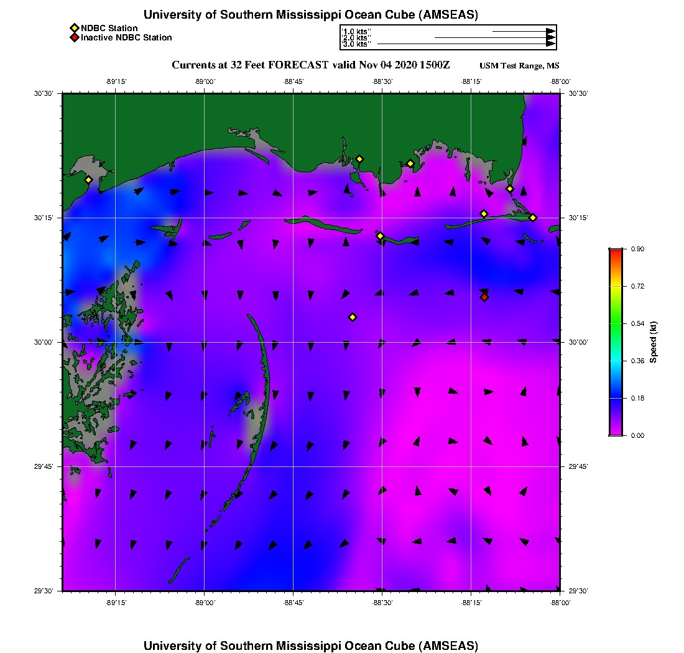Viewport: 684px width, 653px height.
Task: Select the southernmost yellow NDBC station marker
Action: pos(353,317)
